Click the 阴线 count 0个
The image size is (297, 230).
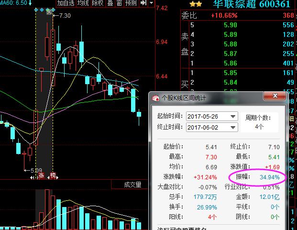(x=275, y=217)
